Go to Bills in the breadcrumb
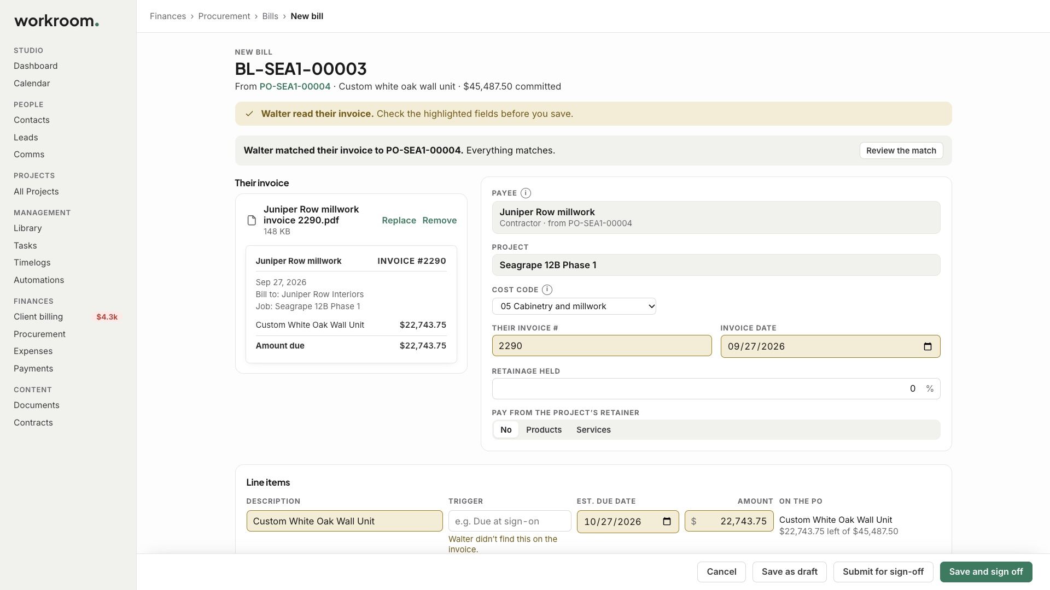Viewport: 1050px width, 590px height. point(270,16)
